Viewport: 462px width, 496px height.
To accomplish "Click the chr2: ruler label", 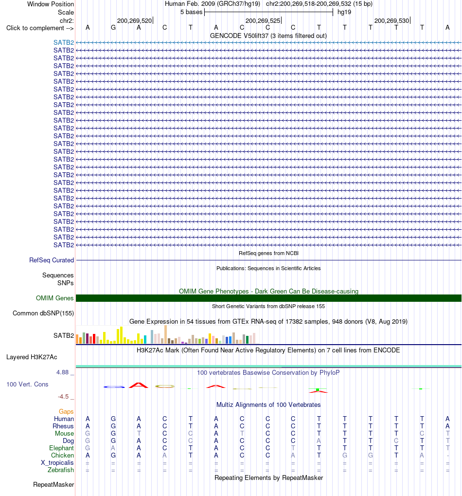I will click(67, 20).
